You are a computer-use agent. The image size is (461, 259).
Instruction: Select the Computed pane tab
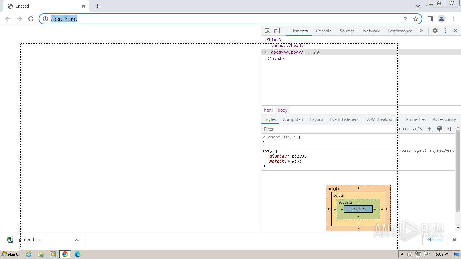point(293,119)
